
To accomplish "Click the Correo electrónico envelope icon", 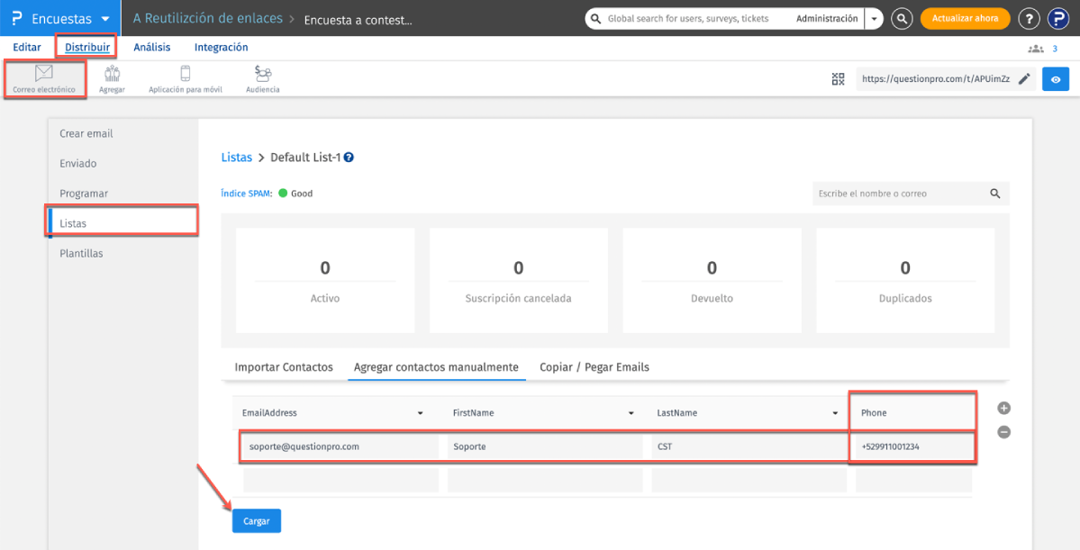I will [x=43, y=74].
